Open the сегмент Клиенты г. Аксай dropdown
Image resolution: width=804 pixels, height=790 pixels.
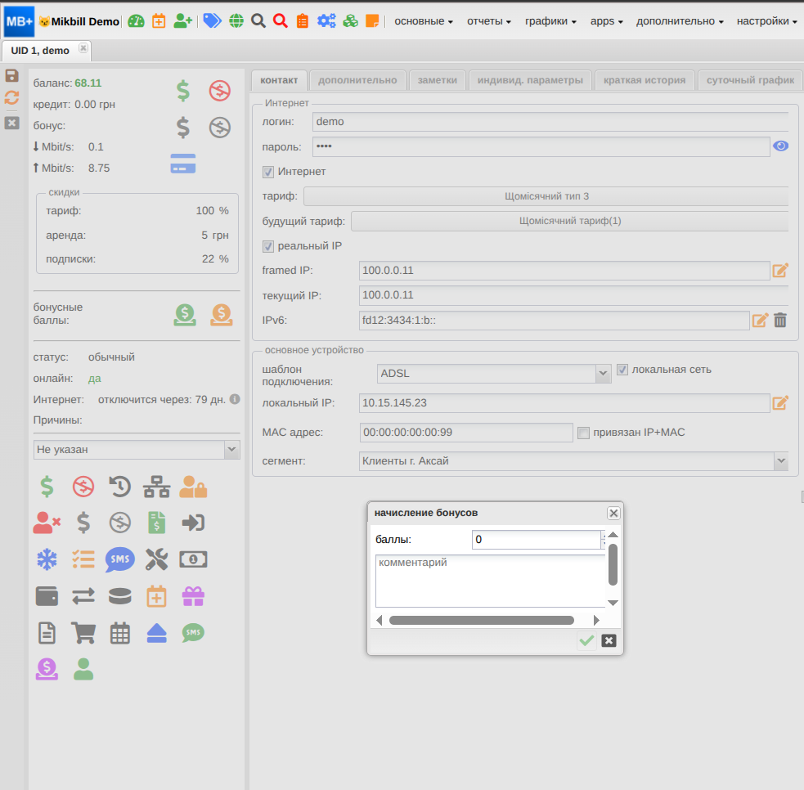point(780,461)
